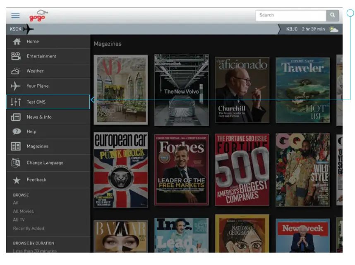Image resolution: width=355 pixels, height=265 pixels.
Task: Click the airplane icon next to KSCK
Action: pyautogui.click(x=28, y=29)
